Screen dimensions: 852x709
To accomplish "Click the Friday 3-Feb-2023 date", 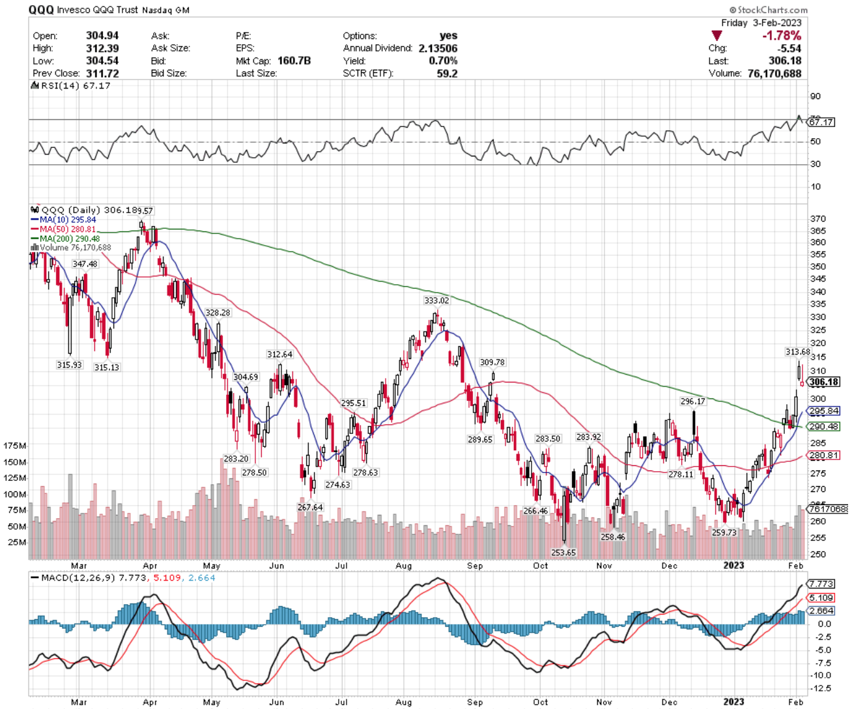I will point(761,23).
